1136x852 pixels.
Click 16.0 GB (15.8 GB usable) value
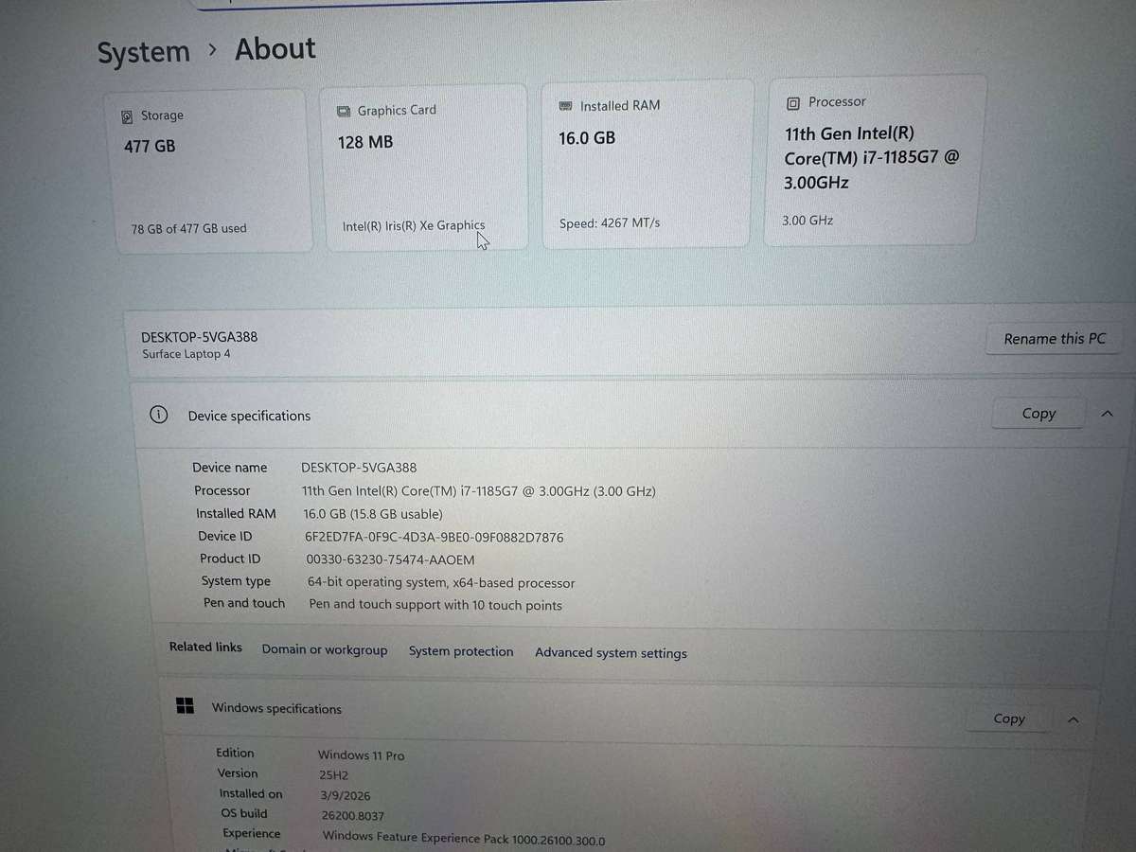pyautogui.click(x=373, y=514)
